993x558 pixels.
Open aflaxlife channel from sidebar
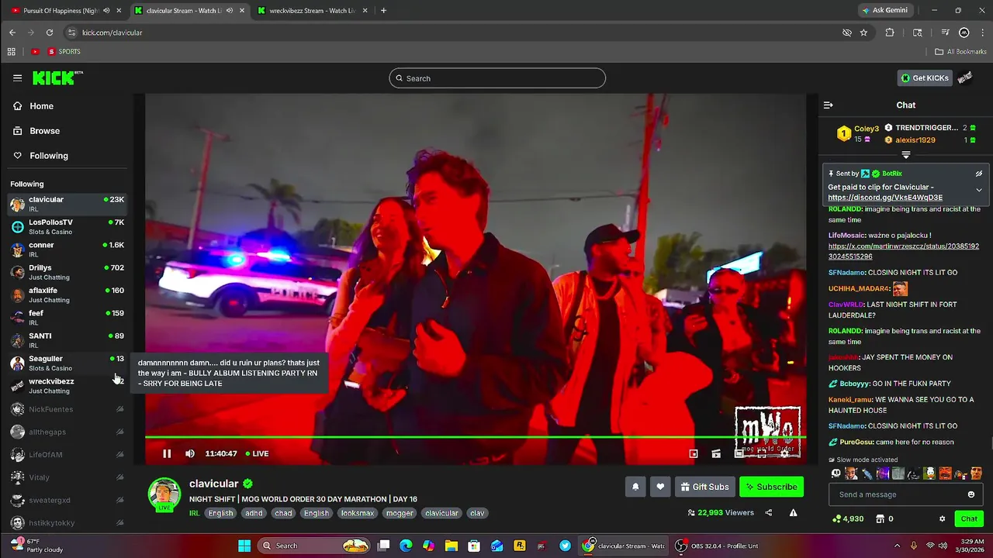[67, 294]
